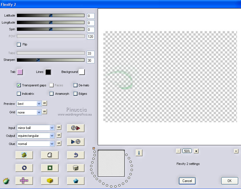Click the pink cross unfold button

[24, 181]
